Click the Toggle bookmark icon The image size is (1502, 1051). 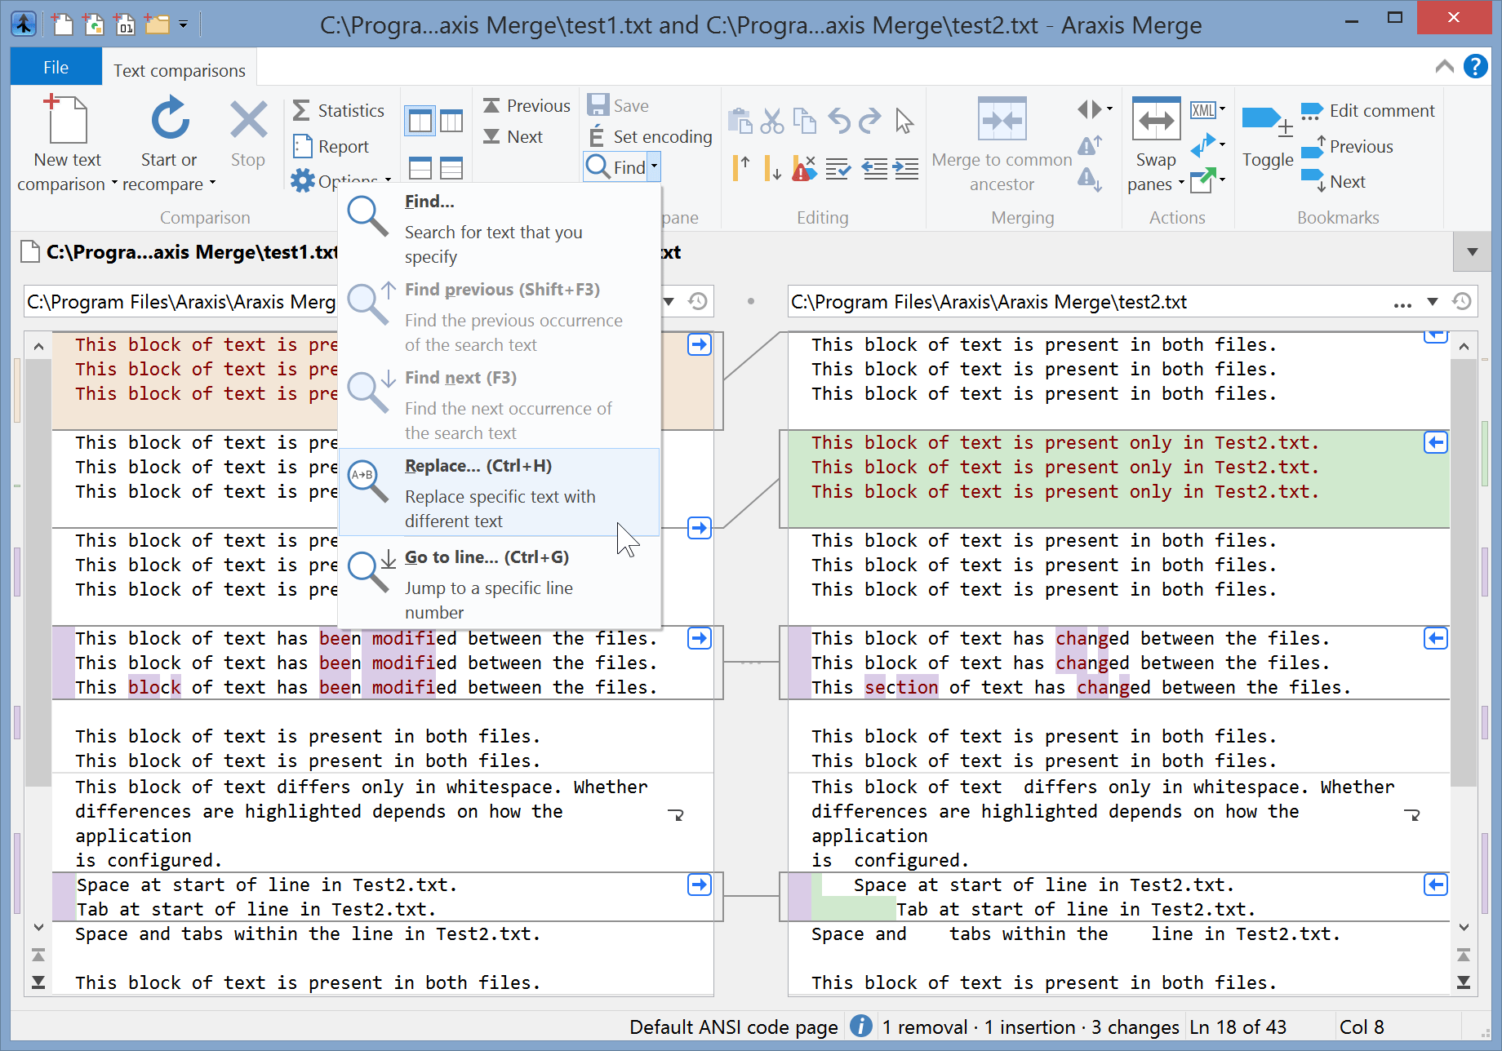tap(1266, 122)
